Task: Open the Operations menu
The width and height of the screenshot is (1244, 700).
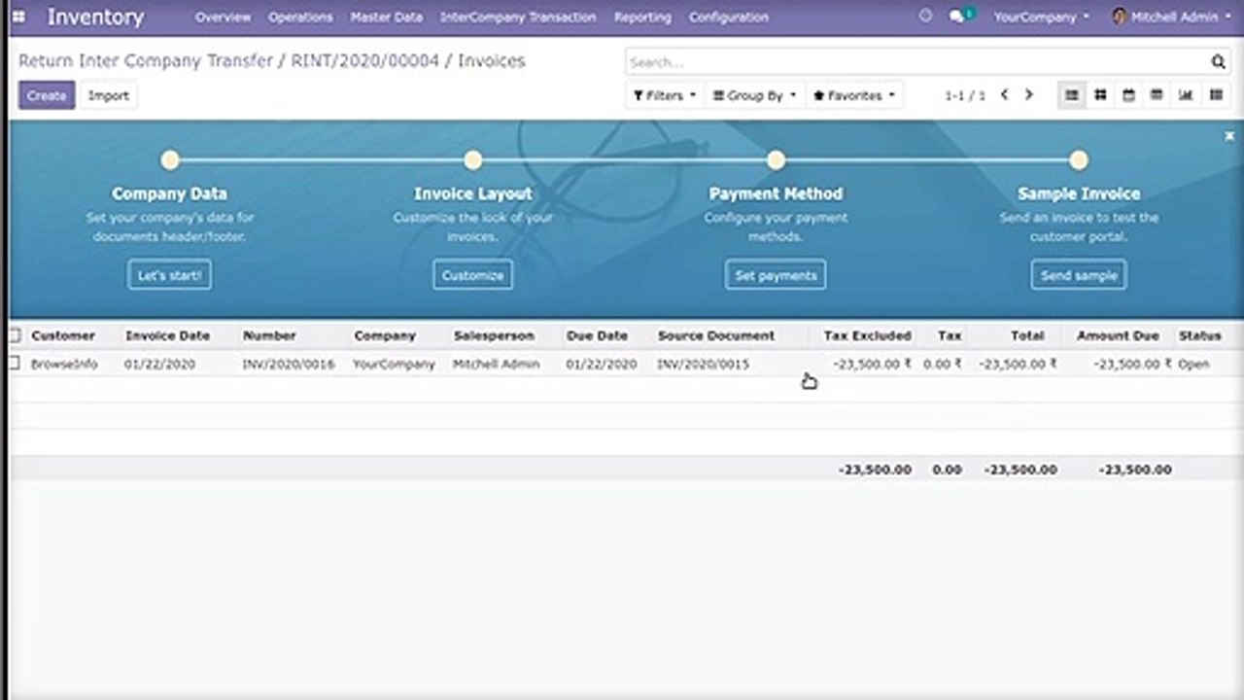Action: coord(300,17)
